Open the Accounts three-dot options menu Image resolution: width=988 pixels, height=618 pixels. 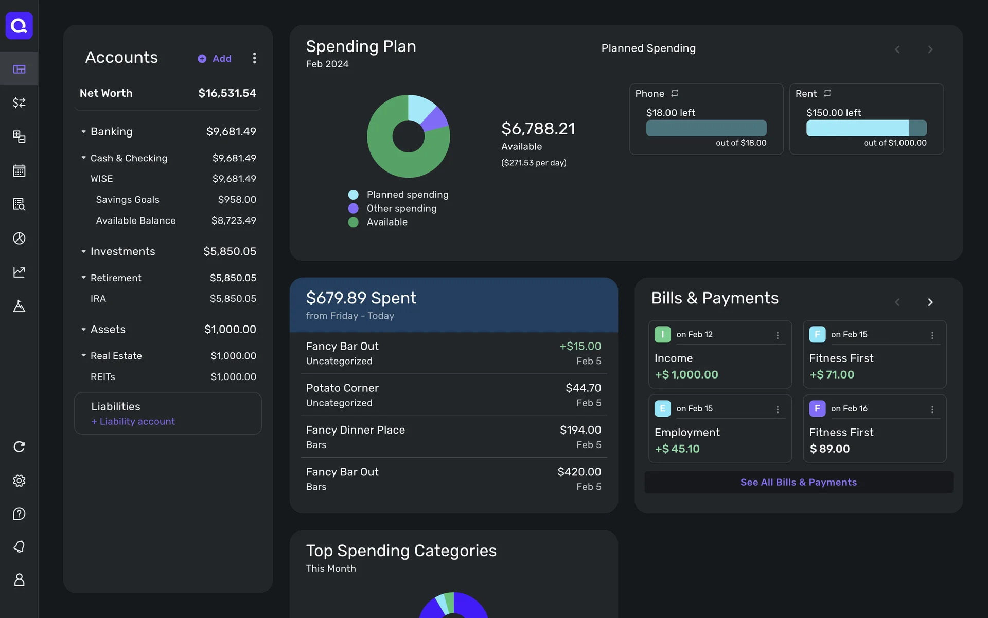tap(254, 58)
